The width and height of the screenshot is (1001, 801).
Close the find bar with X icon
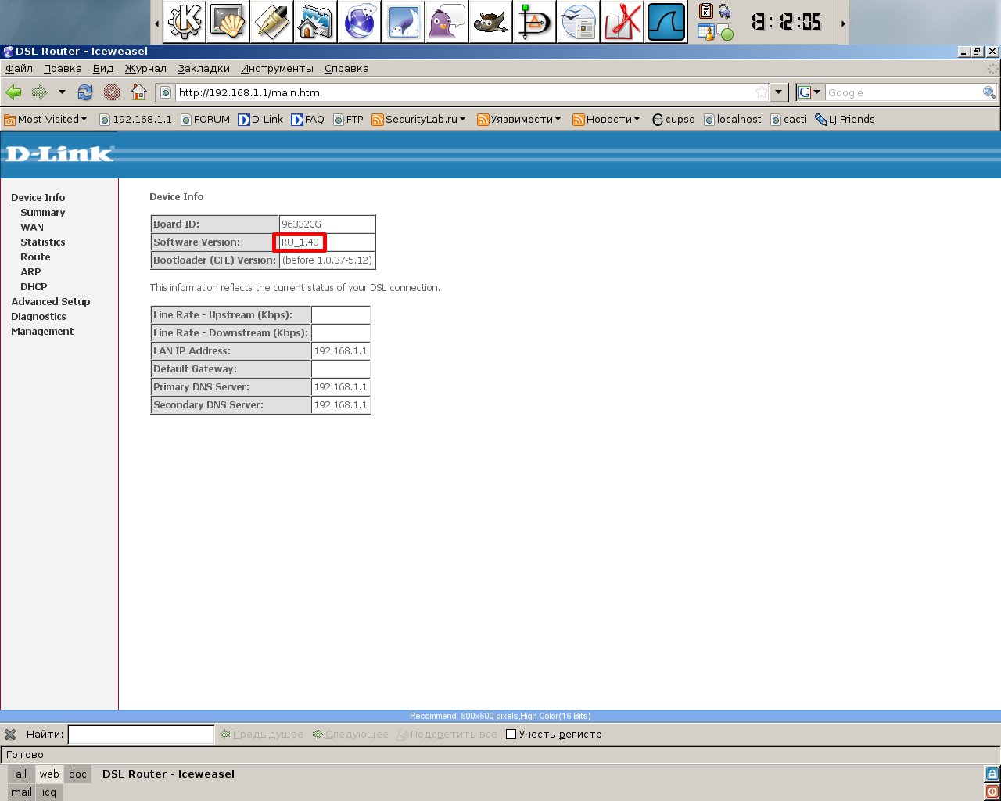point(10,735)
